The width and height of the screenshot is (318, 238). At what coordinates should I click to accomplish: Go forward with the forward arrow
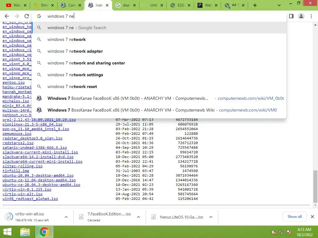pyautogui.click(x=17, y=16)
